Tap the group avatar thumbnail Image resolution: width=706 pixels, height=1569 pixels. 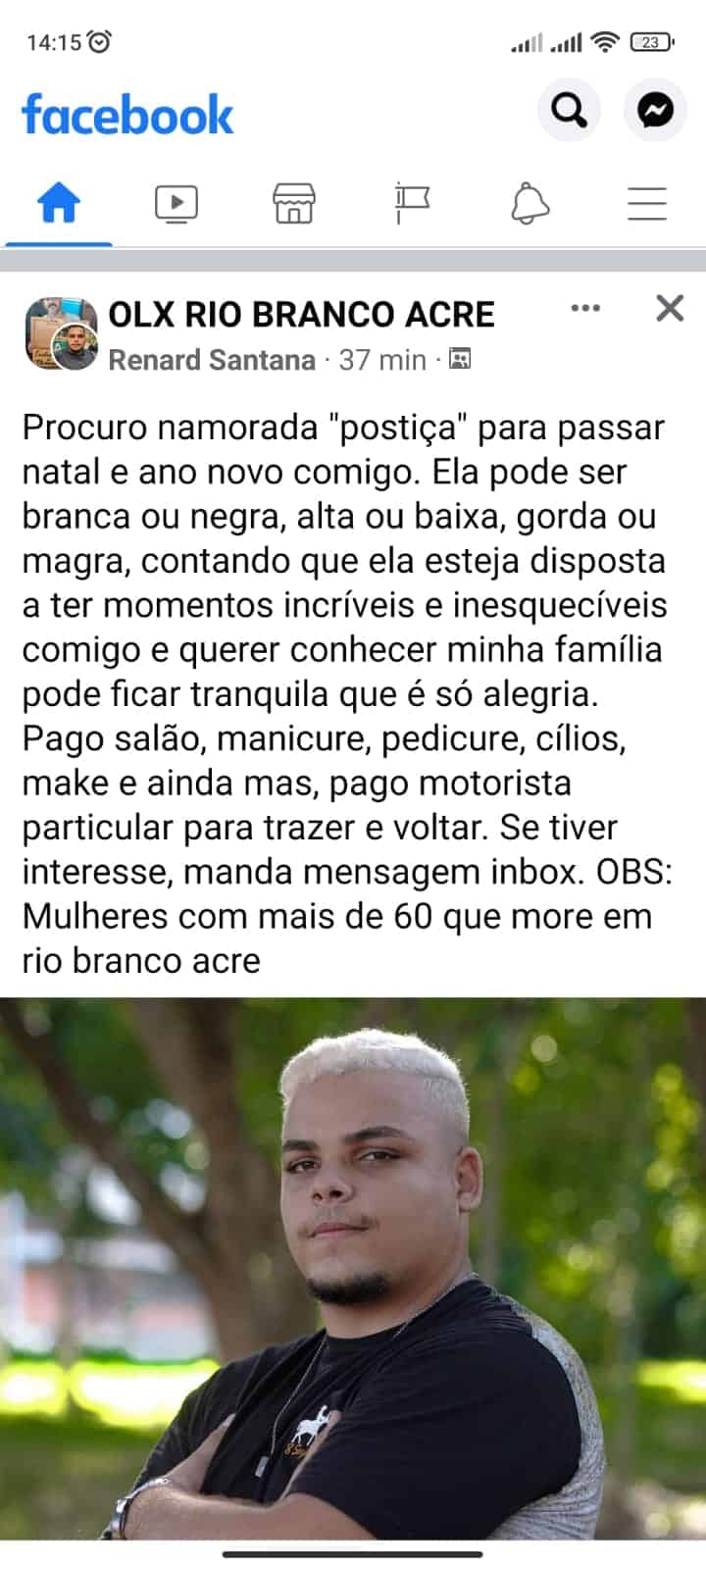(x=61, y=334)
